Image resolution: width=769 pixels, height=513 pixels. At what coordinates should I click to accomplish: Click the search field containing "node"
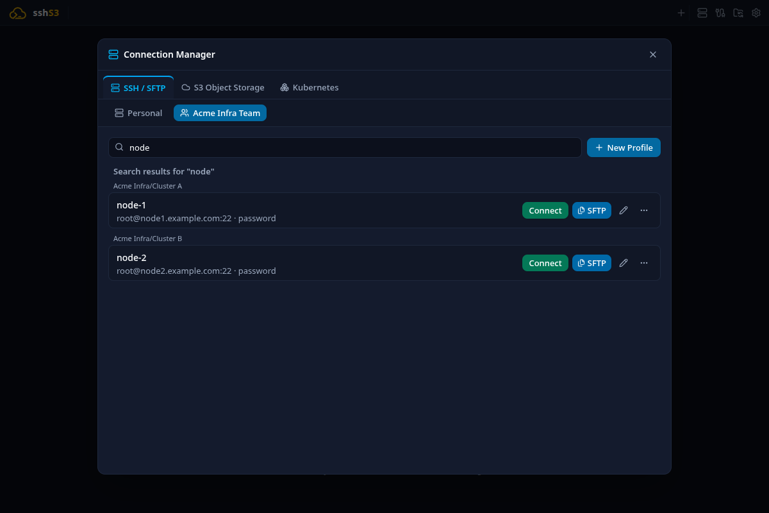tap(345, 147)
